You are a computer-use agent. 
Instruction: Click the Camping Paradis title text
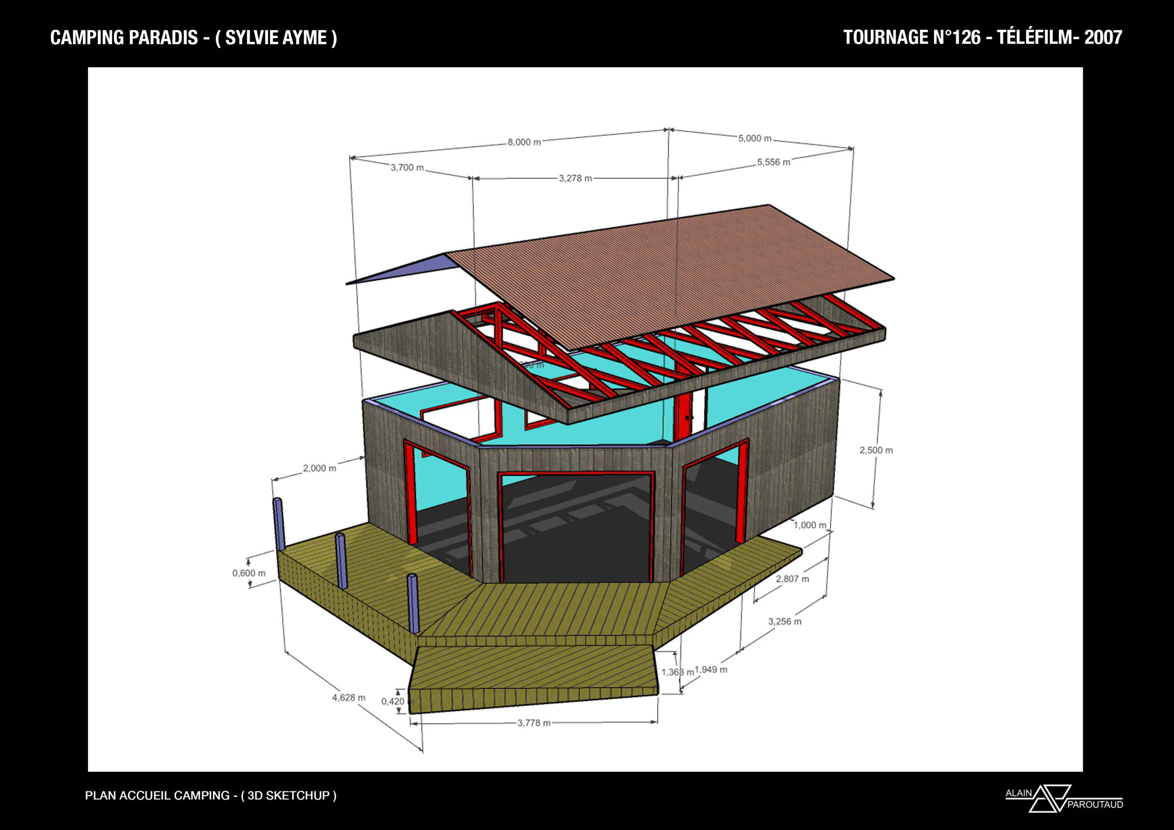[x=193, y=38]
